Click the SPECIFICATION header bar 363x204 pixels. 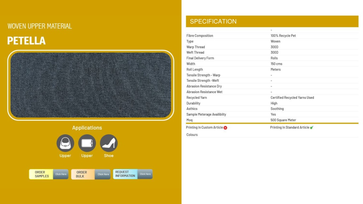tap(272, 22)
